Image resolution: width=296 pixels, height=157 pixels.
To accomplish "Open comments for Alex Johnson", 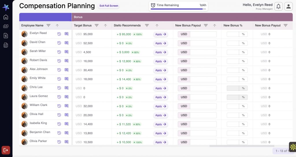I will (66, 70).
